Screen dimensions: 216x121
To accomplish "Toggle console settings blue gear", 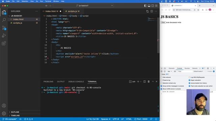I will [x=214, y=71].
